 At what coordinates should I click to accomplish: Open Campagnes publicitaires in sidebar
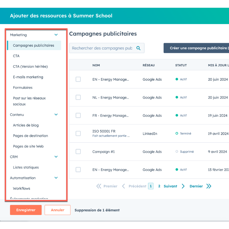click(x=34, y=46)
